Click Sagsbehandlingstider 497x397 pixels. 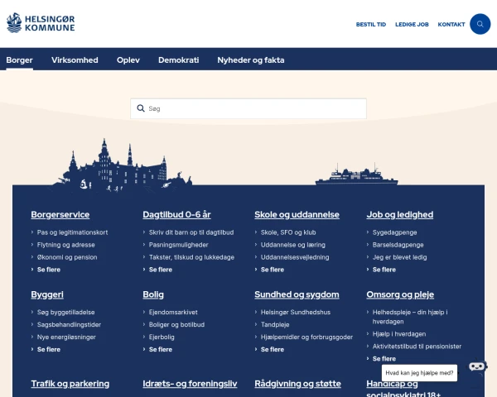click(x=69, y=324)
